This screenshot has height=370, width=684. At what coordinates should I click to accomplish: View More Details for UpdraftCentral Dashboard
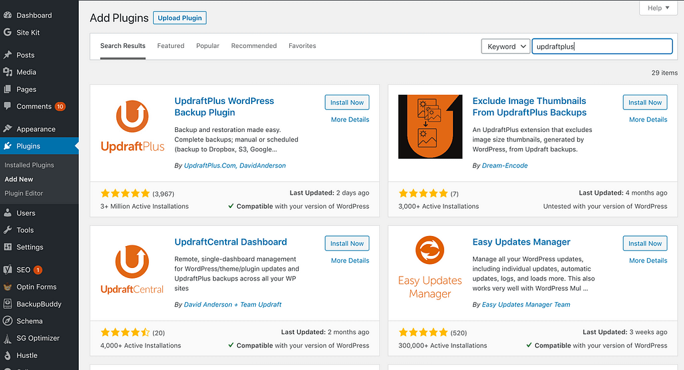(350, 260)
